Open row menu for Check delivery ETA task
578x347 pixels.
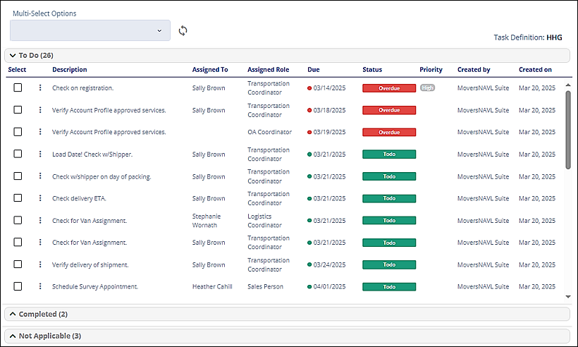pyautogui.click(x=40, y=198)
